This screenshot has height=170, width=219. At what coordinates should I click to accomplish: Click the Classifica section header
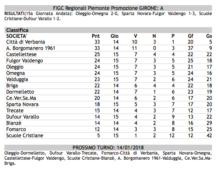[x=108, y=30]
